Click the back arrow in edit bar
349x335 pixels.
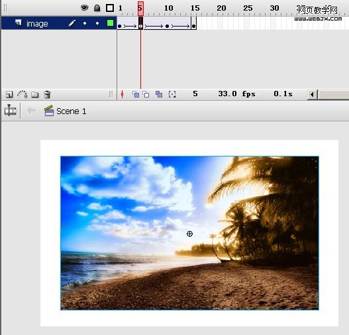31,110
